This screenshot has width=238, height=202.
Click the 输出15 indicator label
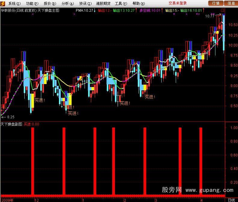click(172, 10)
